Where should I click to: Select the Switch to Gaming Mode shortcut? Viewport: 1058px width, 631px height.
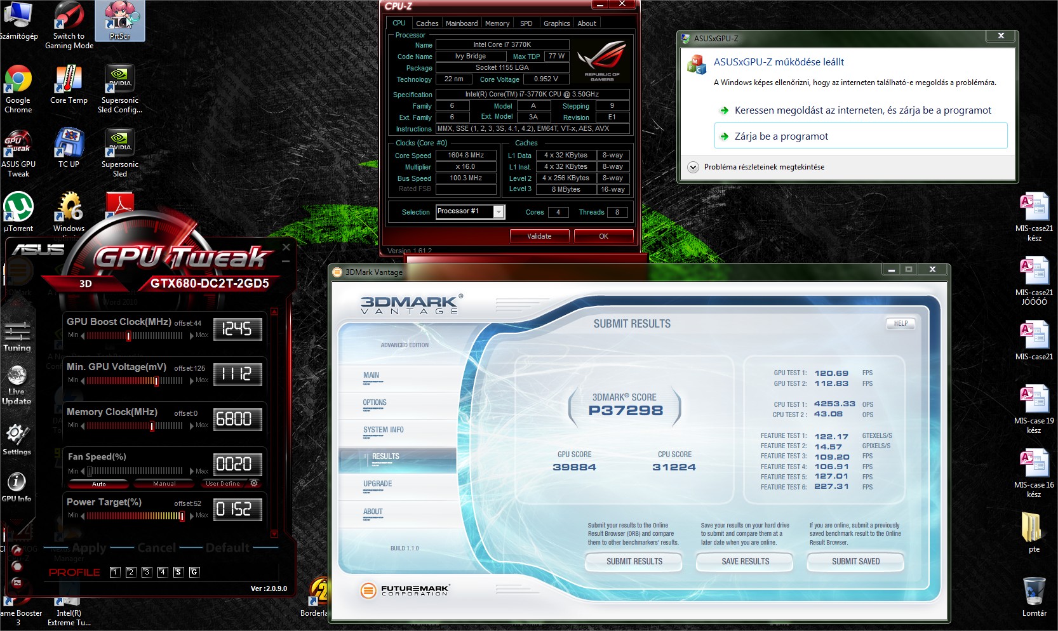coord(69,25)
